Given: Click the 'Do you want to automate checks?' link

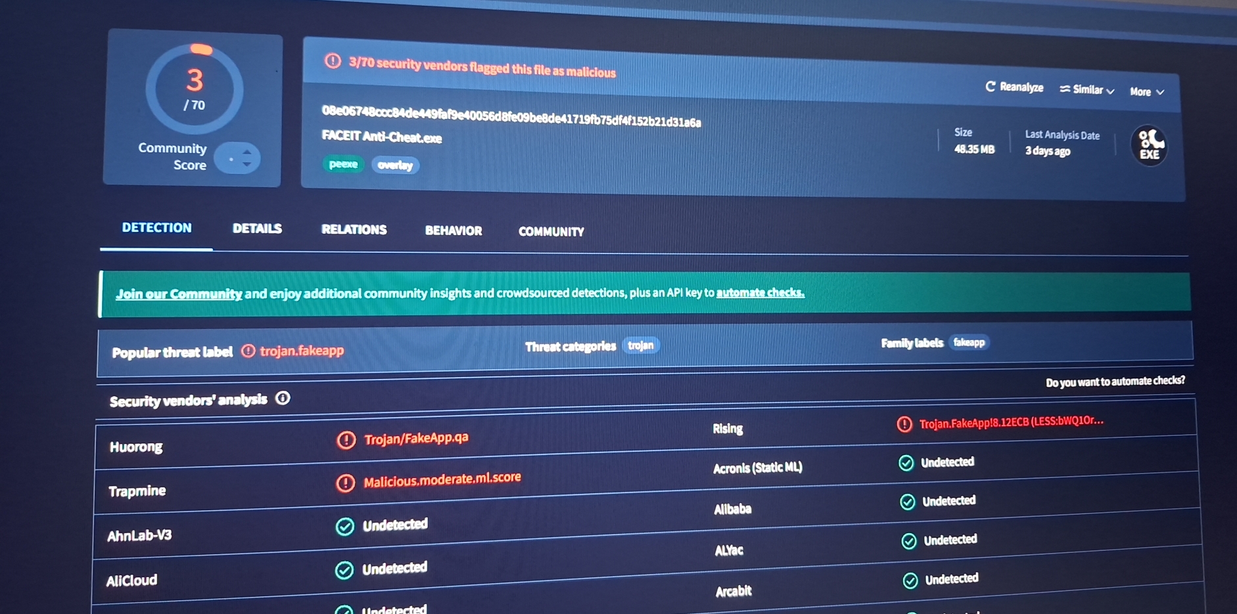Looking at the screenshot, I should (1115, 382).
